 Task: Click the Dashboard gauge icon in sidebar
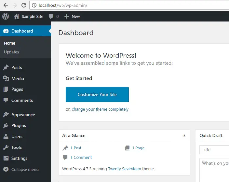coord(6,31)
